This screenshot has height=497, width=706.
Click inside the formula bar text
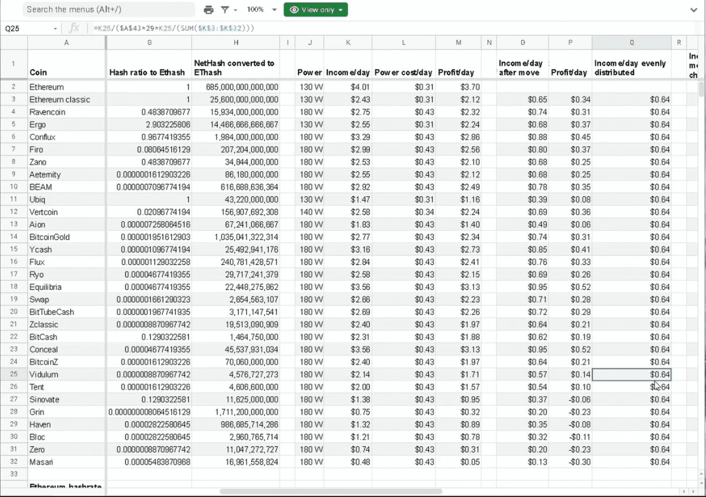click(174, 28)
